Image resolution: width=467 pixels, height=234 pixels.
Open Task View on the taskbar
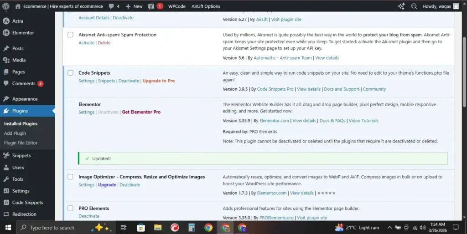click(x=123, y=228)
